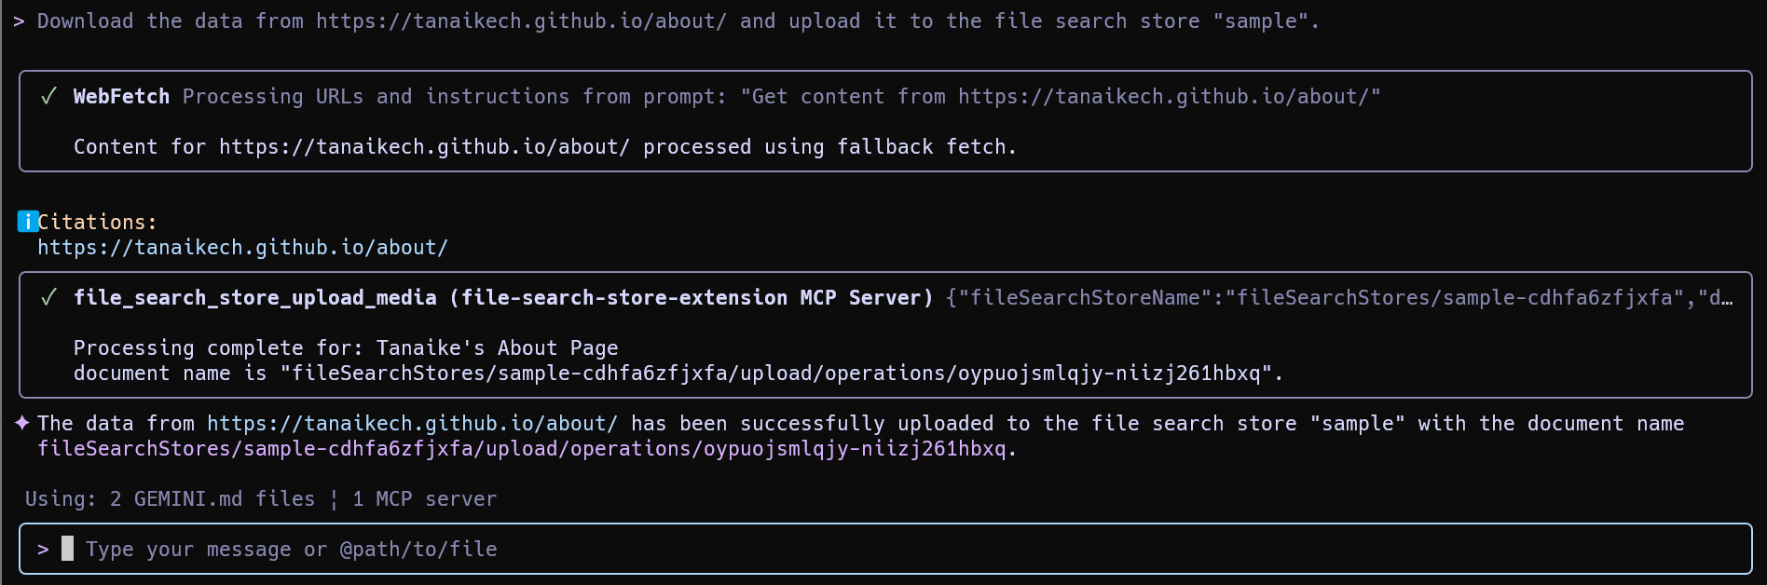The height and width of the screenshot is (585, 1767).
Task: Click the "1 MCP server" status text
Action: 424,499
